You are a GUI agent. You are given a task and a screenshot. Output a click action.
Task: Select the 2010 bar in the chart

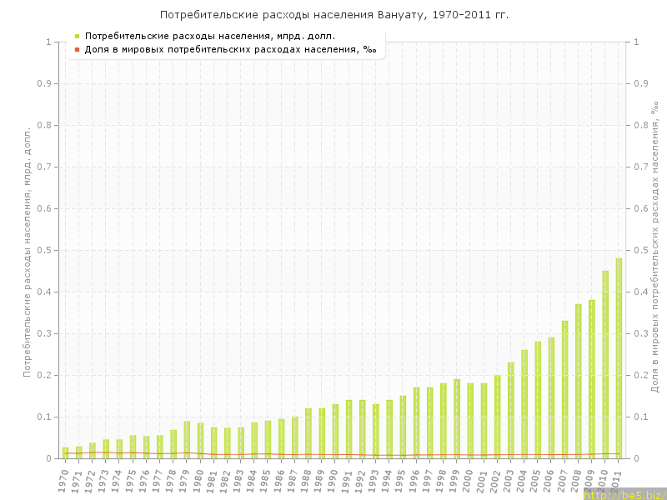605,365
